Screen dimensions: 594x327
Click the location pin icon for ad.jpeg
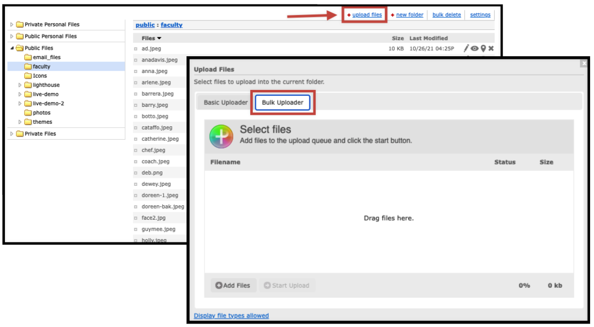483,49
